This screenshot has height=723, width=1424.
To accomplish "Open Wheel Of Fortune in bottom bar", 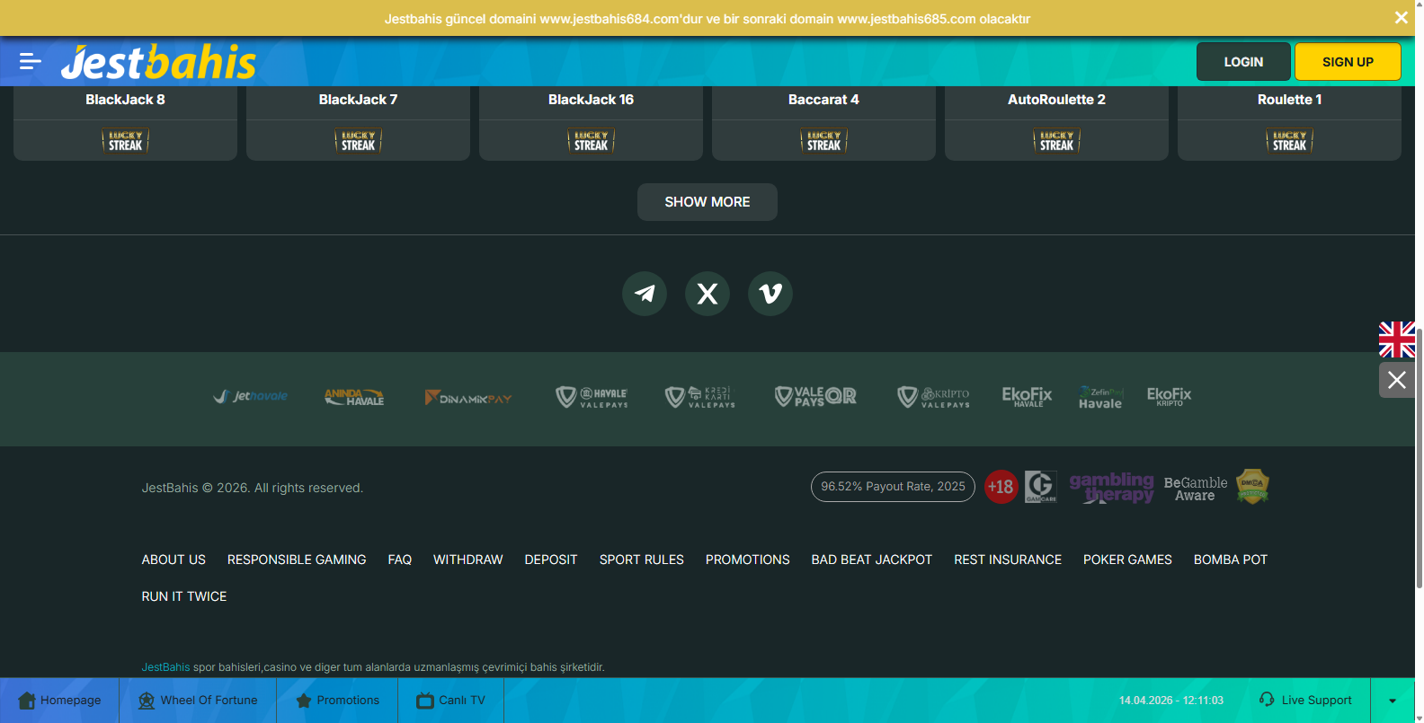I will (x=198, y=701).
